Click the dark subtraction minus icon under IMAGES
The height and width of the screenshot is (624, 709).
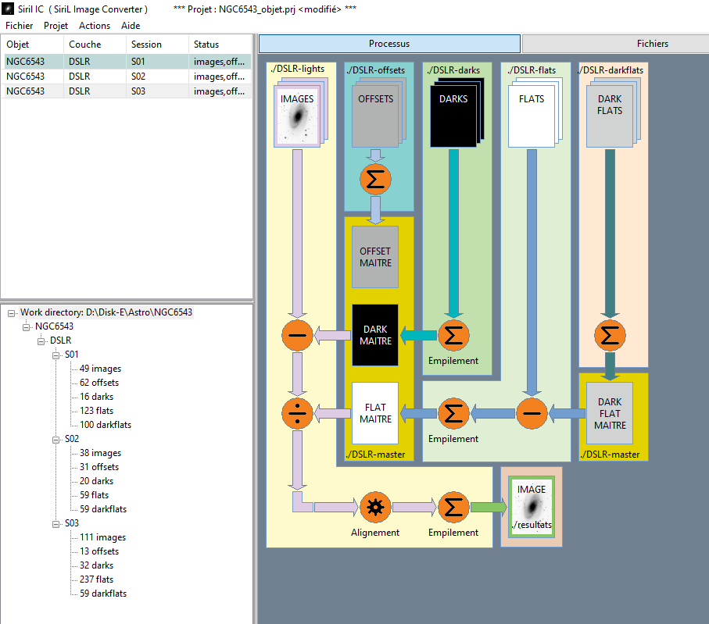coord(297,336)
